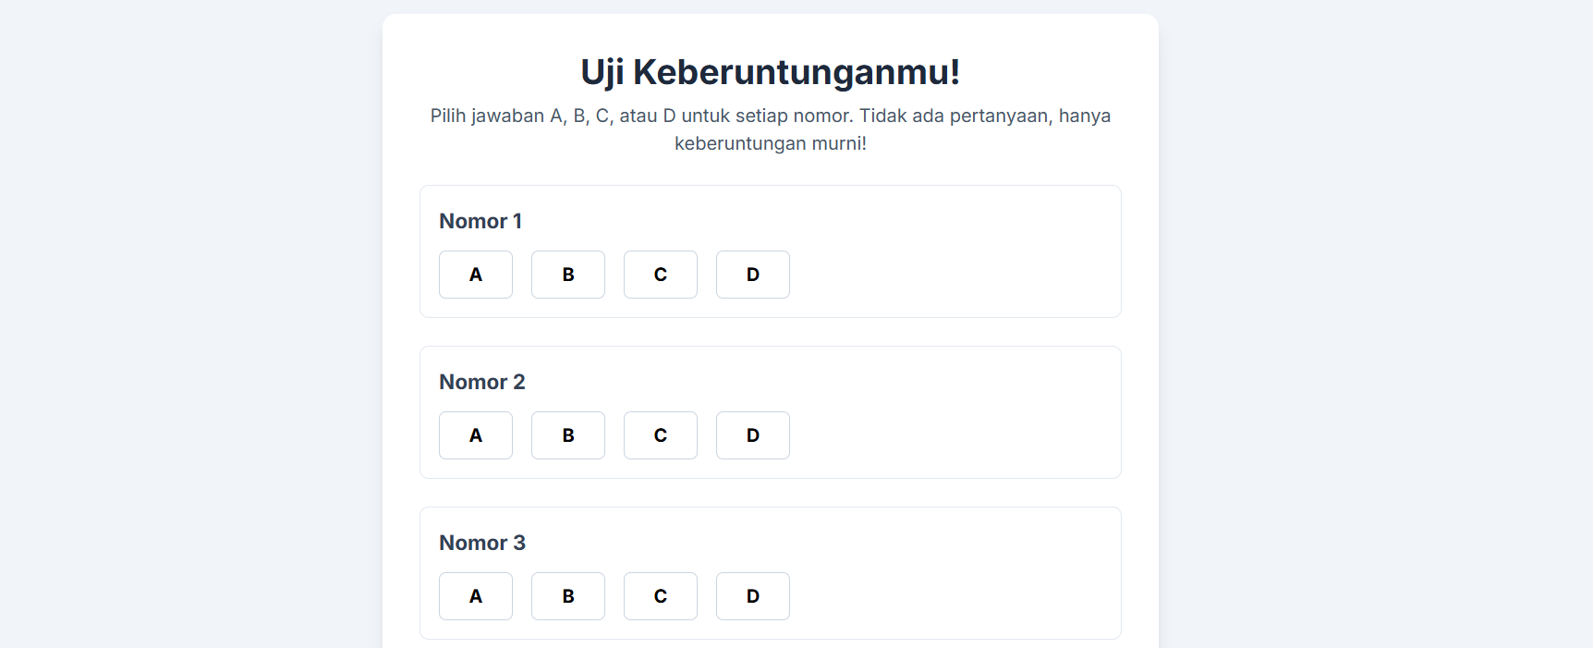The image size is (1593, 648).
Task: Pick answer C for Nomor 2
Action: pos(661,435)
